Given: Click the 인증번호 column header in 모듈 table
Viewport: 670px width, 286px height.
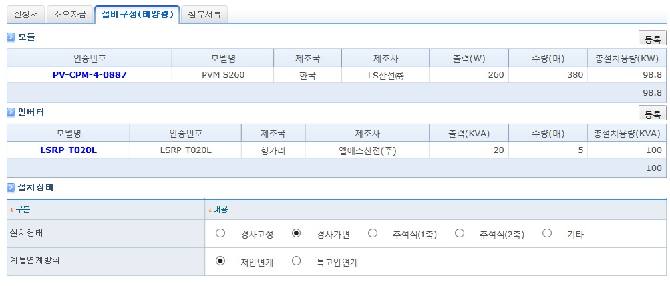Looking at the screenshot, I should tap(89, 58).
